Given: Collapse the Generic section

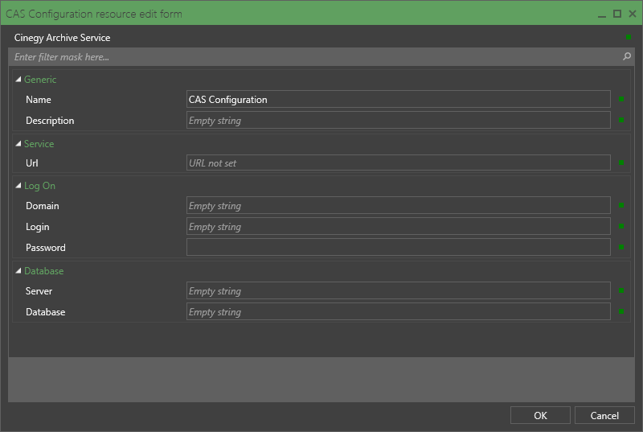Looking at the screenshot, I should point(18,79).
